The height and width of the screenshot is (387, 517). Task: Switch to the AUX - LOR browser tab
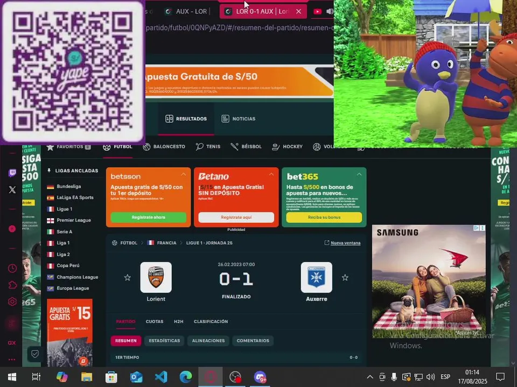coord(187,11)
